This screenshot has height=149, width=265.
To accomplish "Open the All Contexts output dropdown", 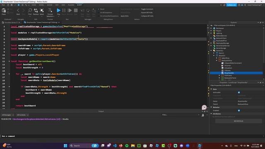I will tap(22, 115).
